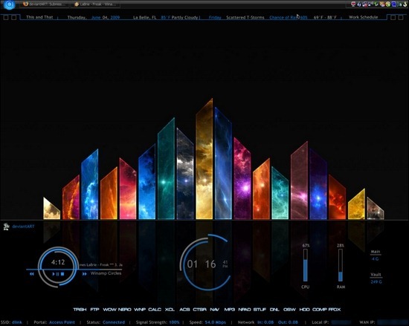
Task: Open the blue Start orb
Action: coord(10,4)
